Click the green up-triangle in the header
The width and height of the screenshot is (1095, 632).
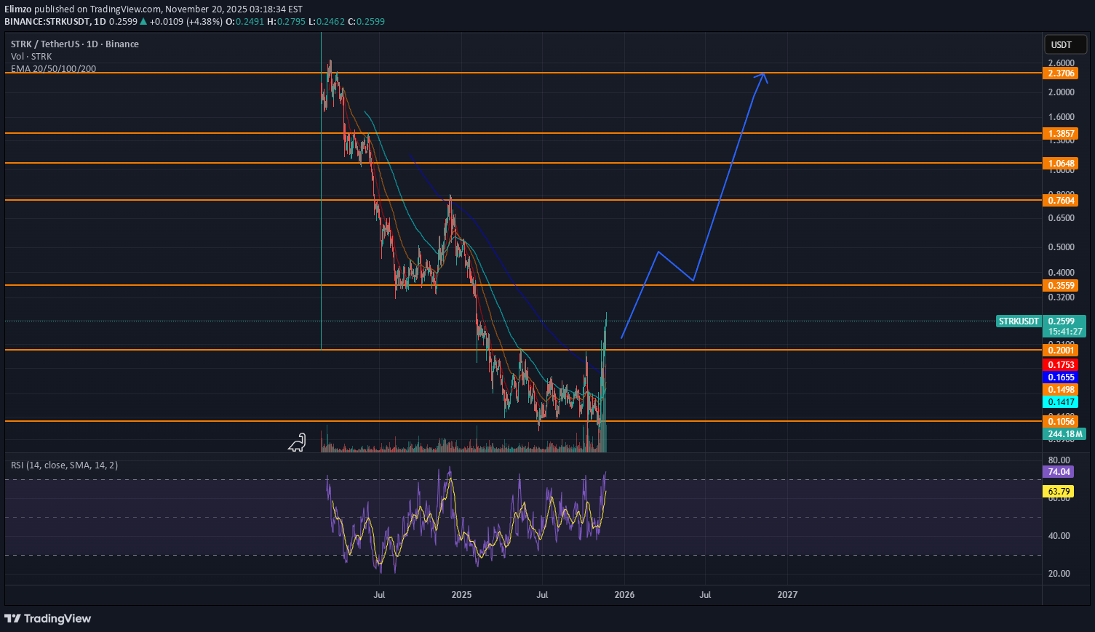(x=144, y=22)
